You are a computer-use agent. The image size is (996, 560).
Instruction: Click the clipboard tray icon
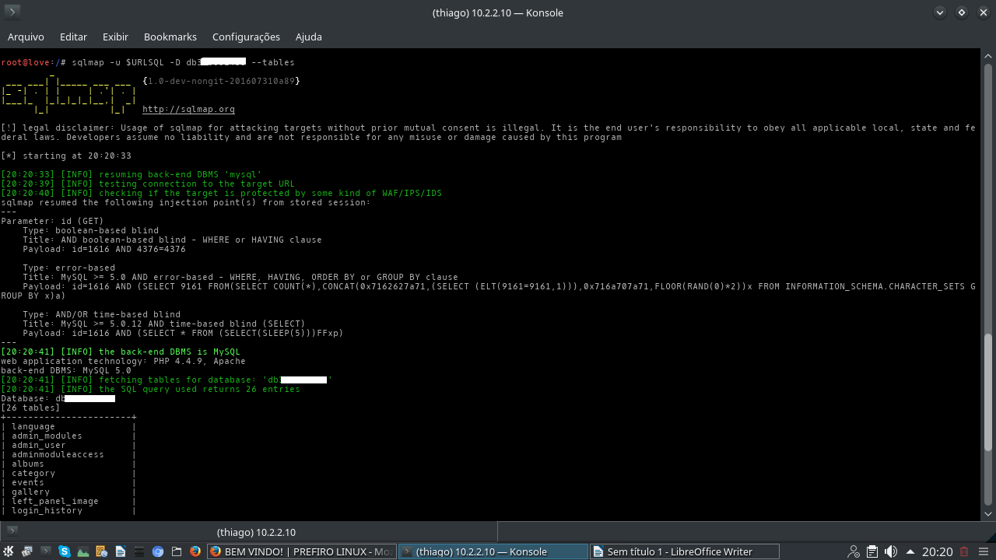tap(872, 551)
